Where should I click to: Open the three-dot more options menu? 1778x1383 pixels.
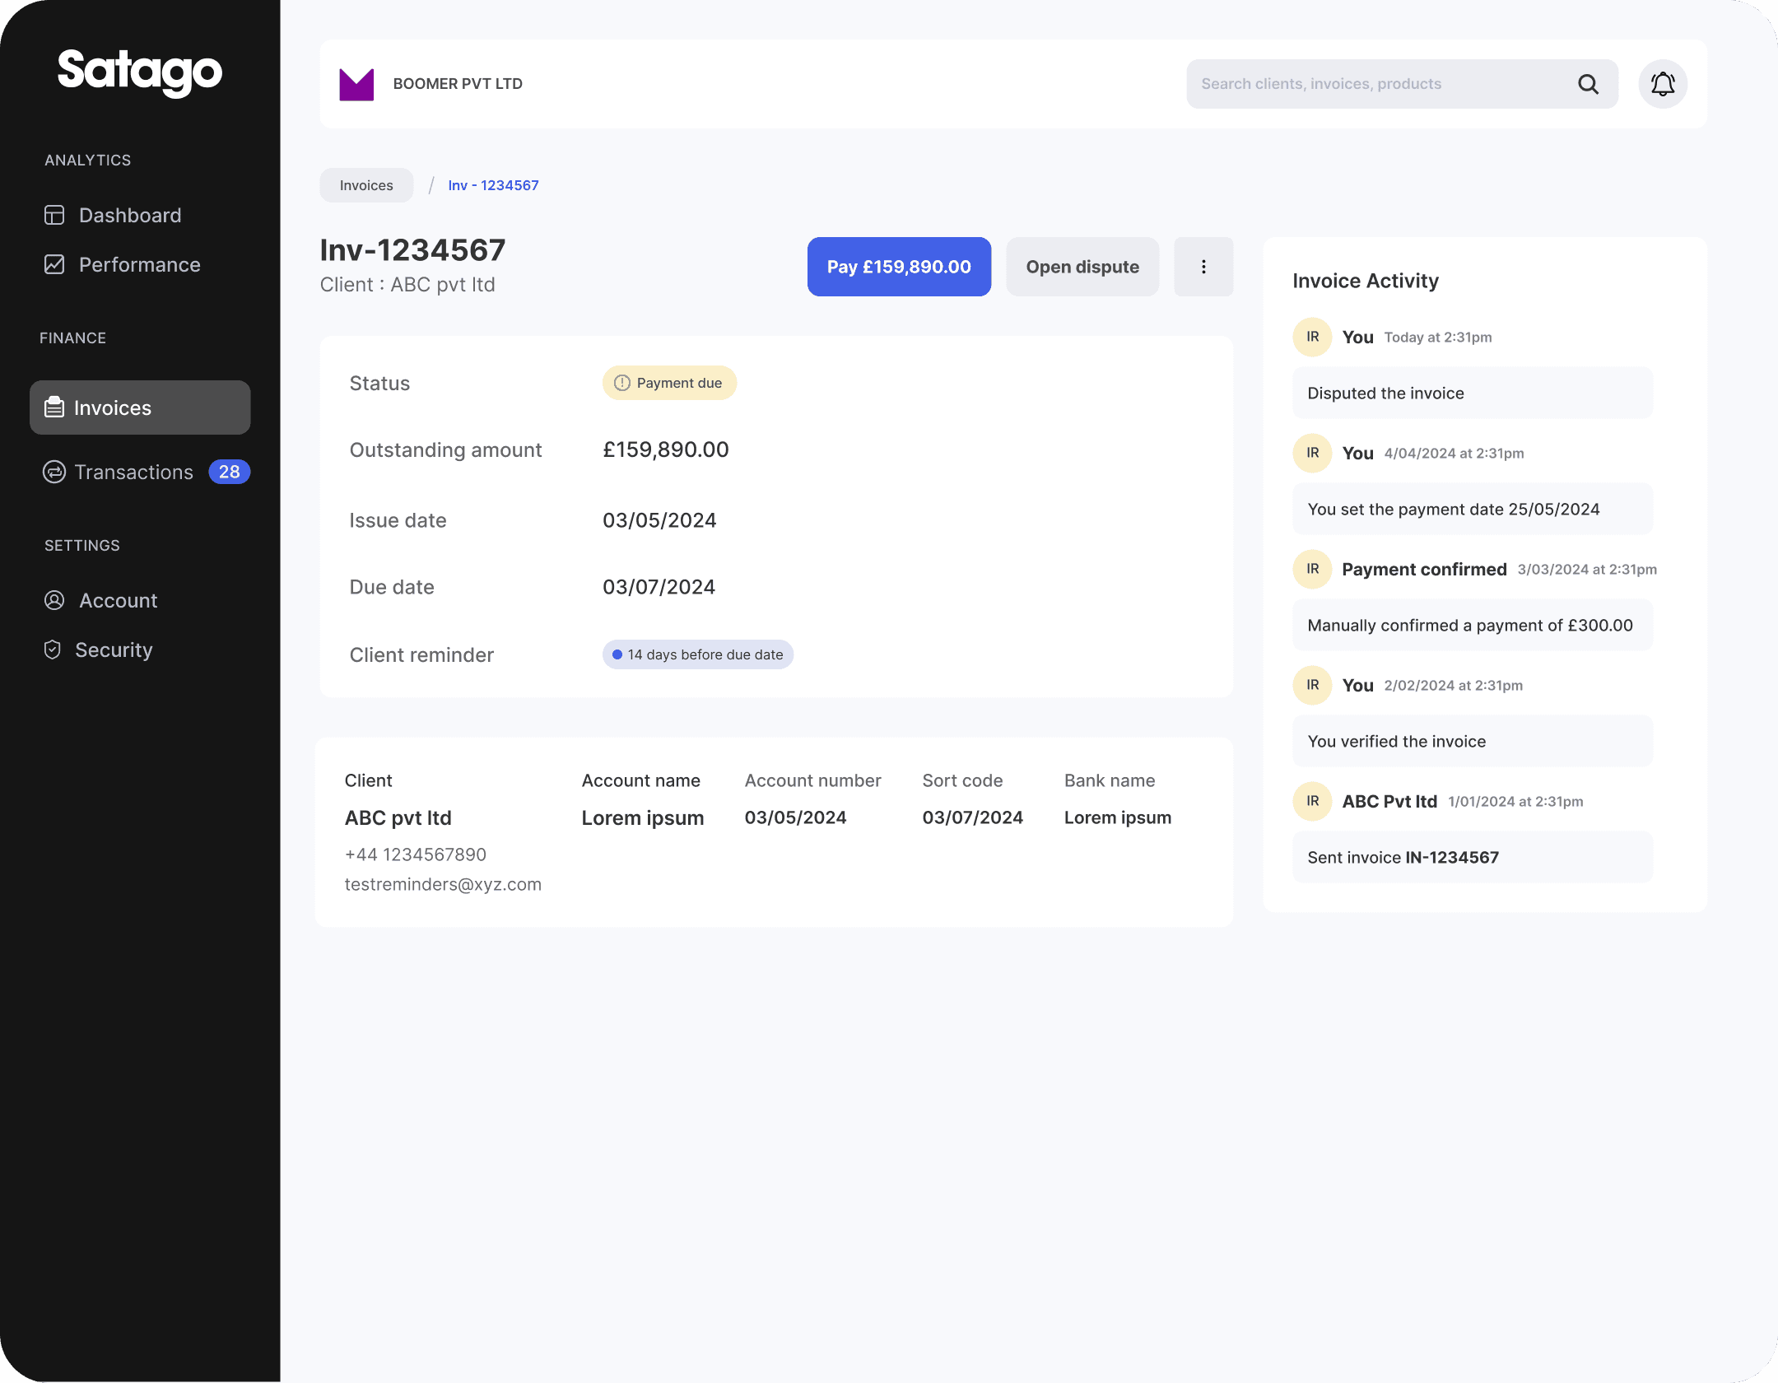pos(1203,267)
